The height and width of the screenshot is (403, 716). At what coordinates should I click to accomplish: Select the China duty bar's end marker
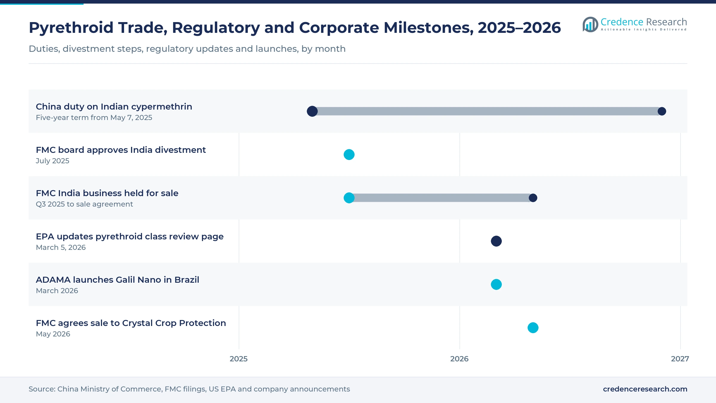click(662, 111)
